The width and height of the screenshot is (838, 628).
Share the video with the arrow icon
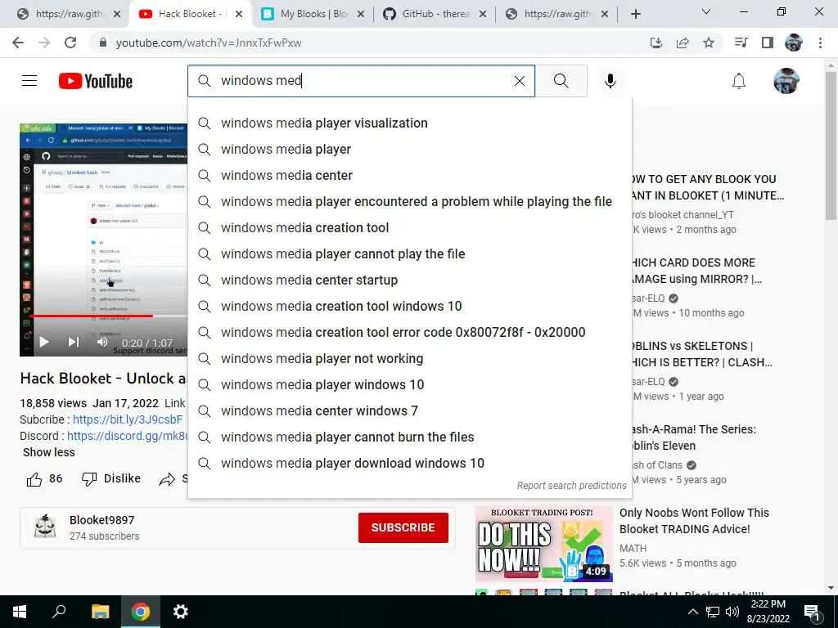pos(167,479)
